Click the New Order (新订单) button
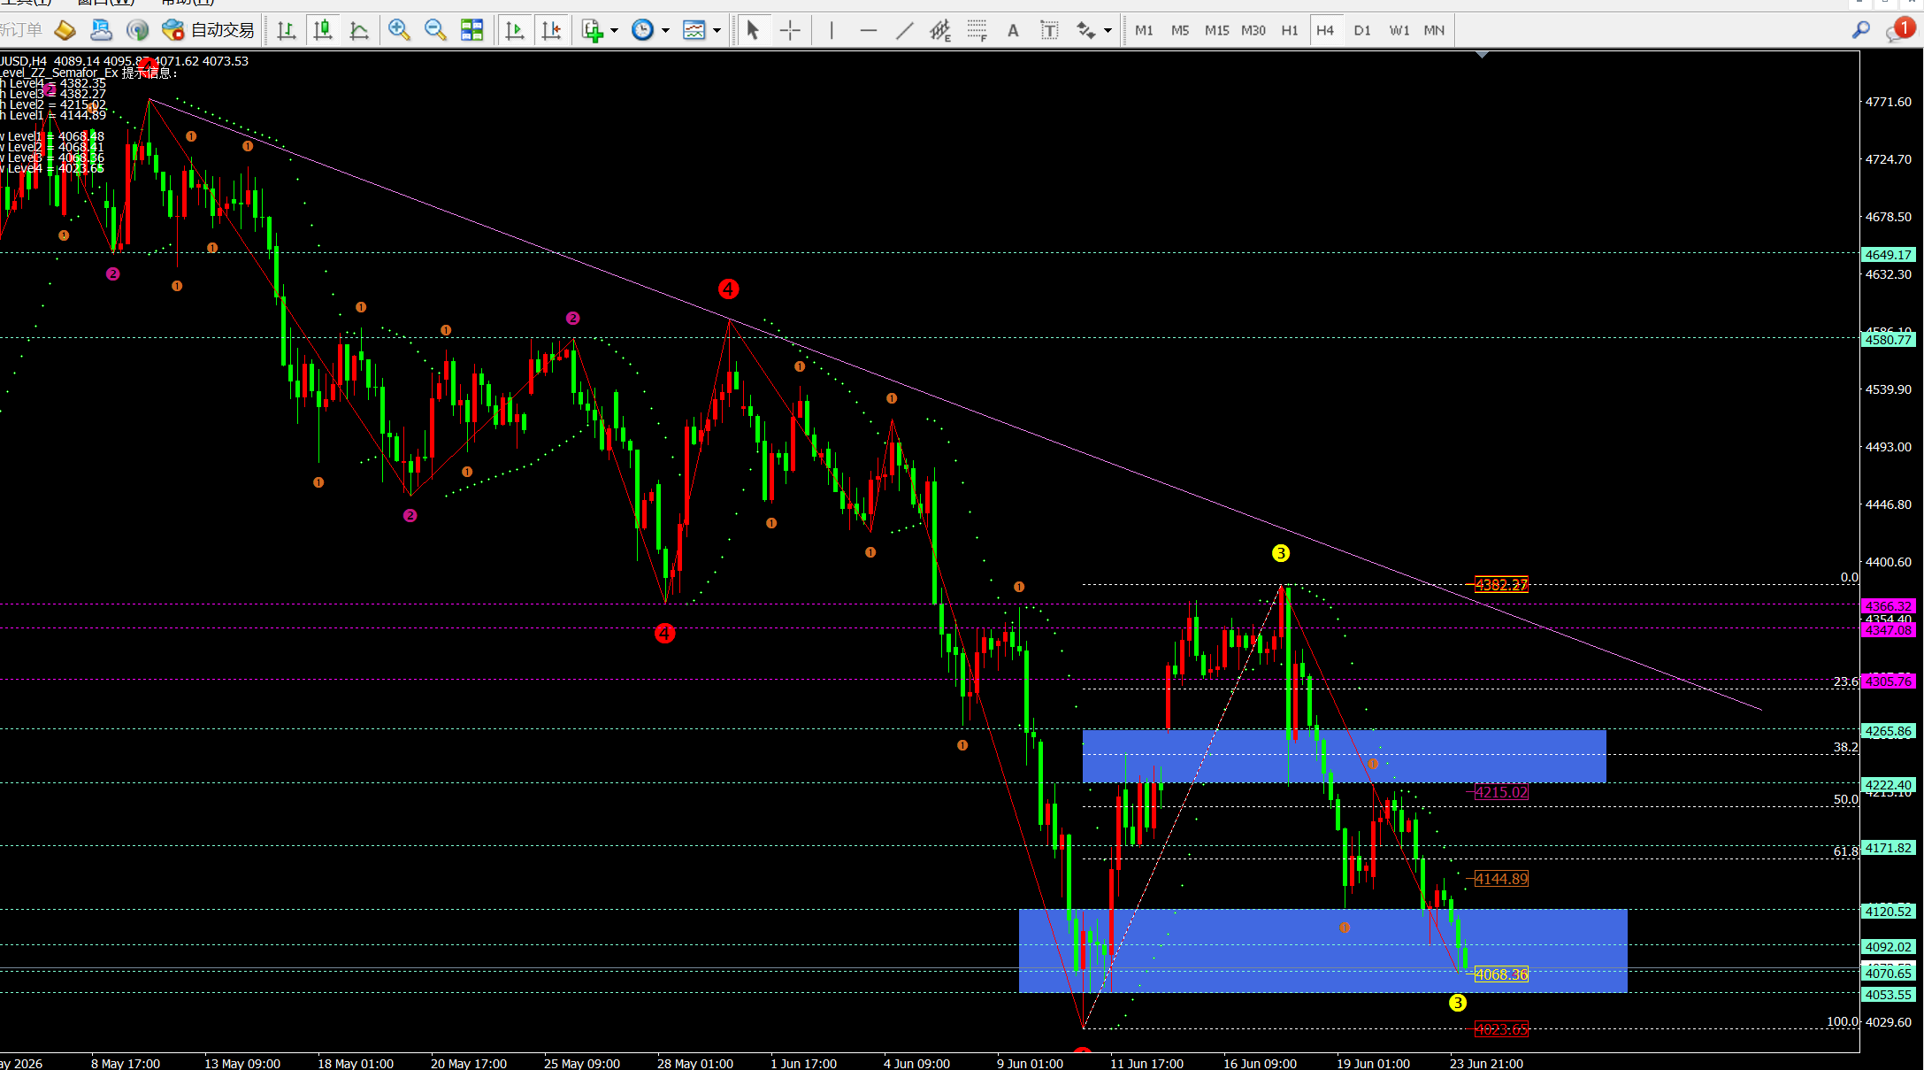 tap(21, 30)
